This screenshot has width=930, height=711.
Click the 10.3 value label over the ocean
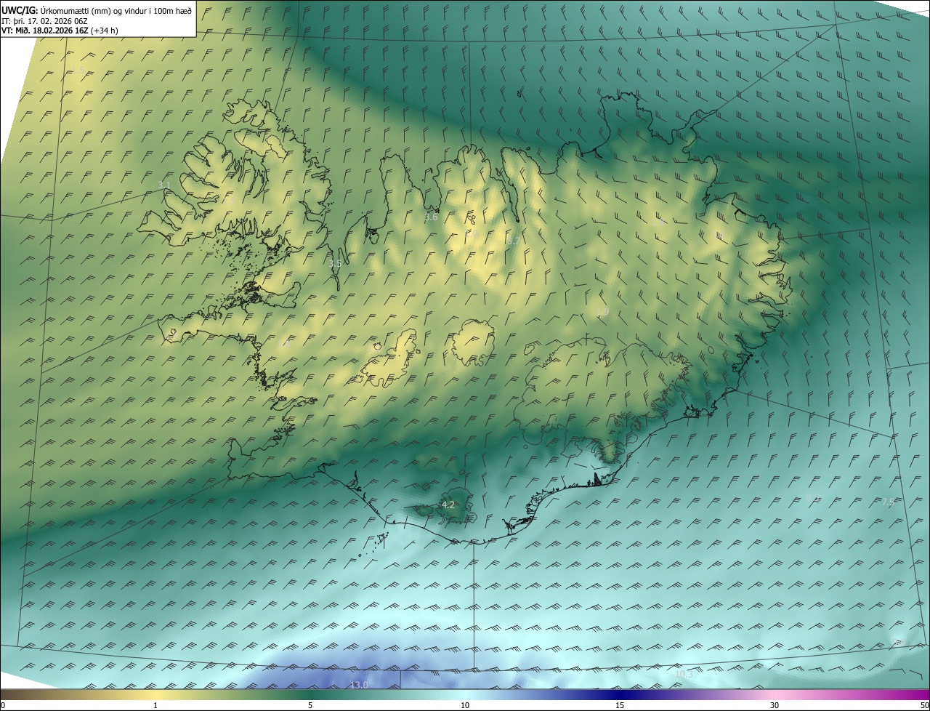(684, 675)
